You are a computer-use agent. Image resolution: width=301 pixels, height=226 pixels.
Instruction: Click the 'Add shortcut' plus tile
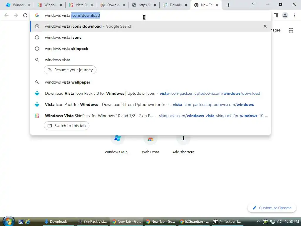[x=183, y=144]
